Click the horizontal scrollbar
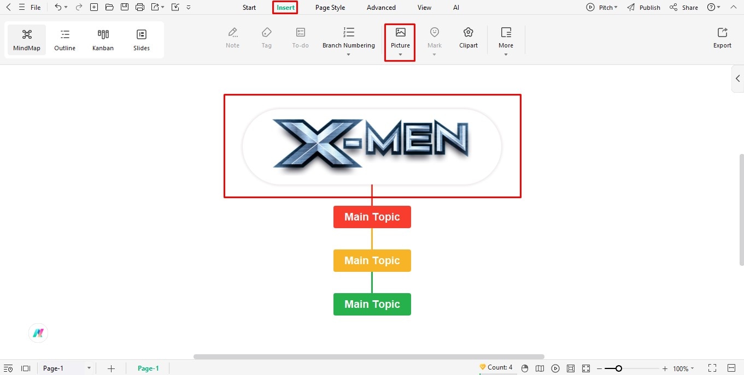744x375 pixels. (x=369, y=356)
